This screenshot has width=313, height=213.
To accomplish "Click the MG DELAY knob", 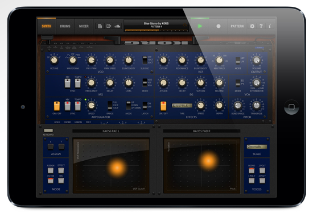I will 110,83.
